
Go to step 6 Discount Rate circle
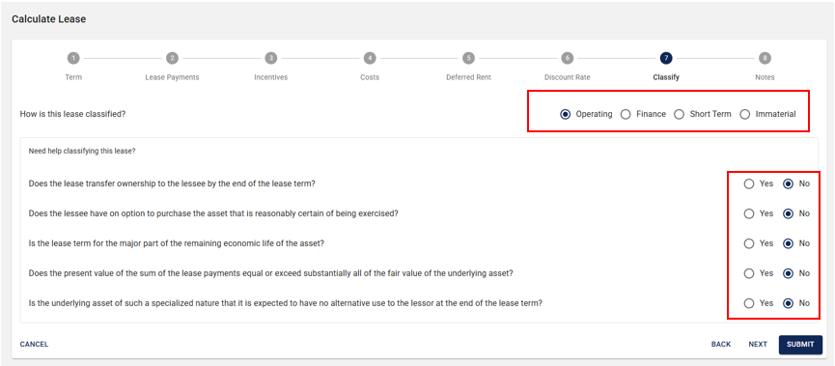(568, 58)
